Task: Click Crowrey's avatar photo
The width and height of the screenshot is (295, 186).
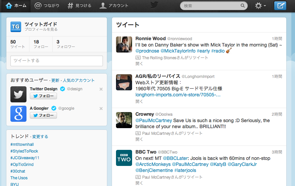Action: click(124, 120)
